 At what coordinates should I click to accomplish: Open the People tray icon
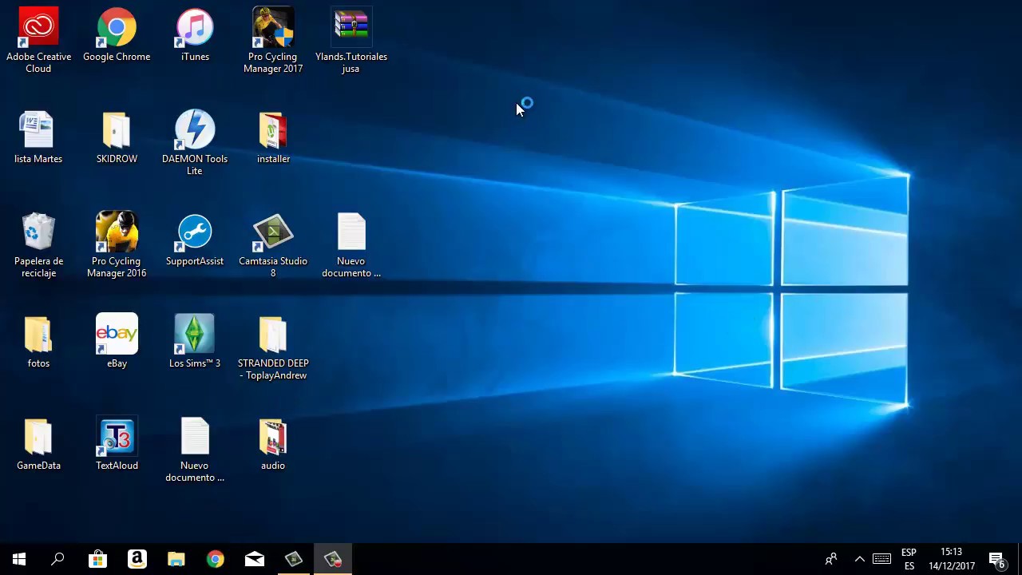(831, 559)
